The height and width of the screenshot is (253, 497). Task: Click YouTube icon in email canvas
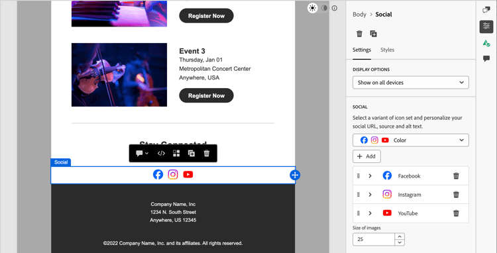pos(188,174)
